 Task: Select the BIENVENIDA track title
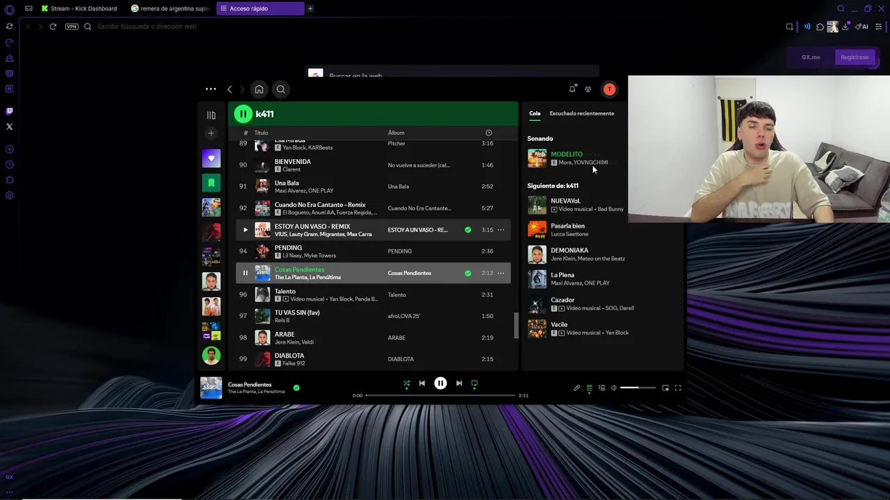(293, 162)
